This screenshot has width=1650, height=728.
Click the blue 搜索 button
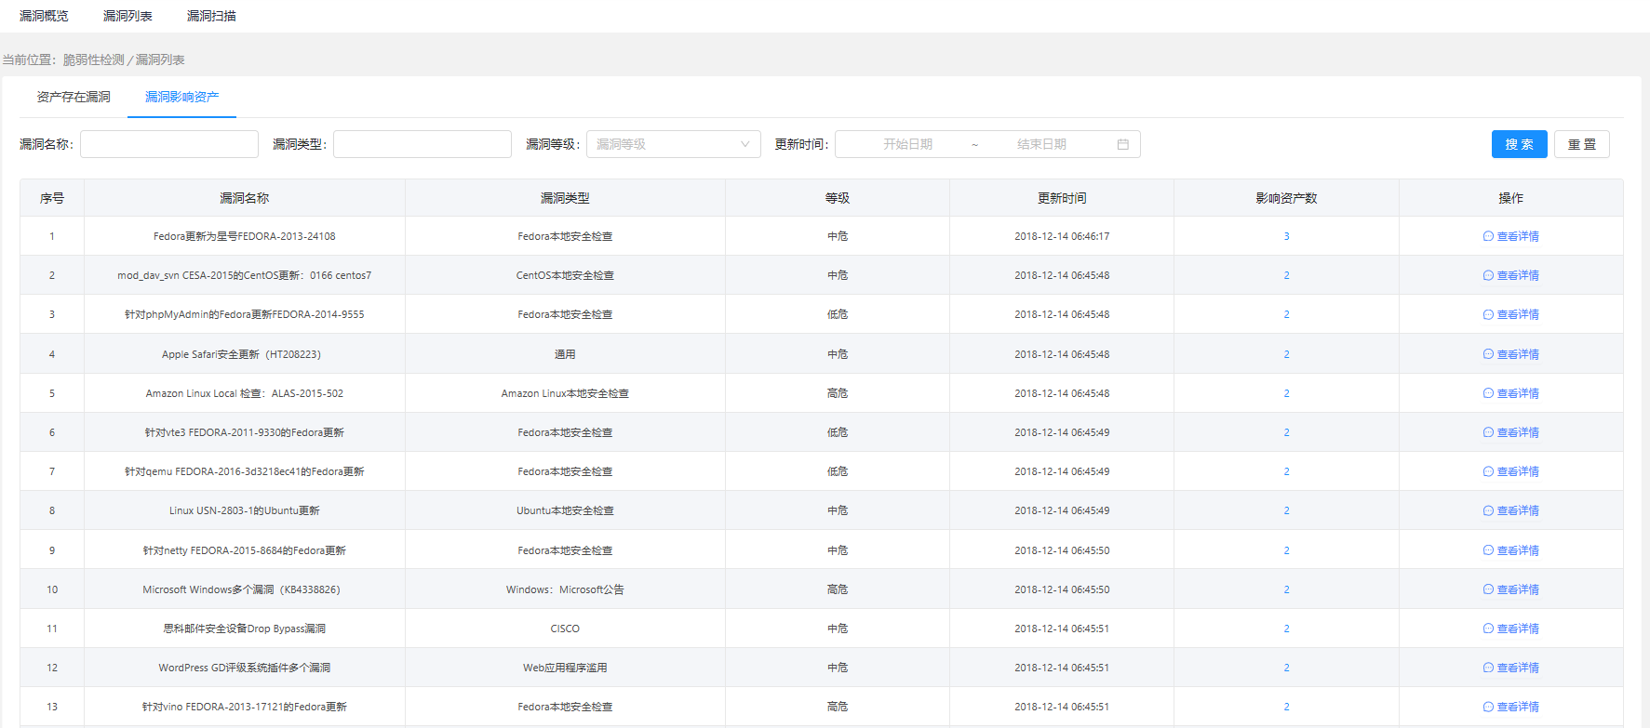[x=1519, y=144]
